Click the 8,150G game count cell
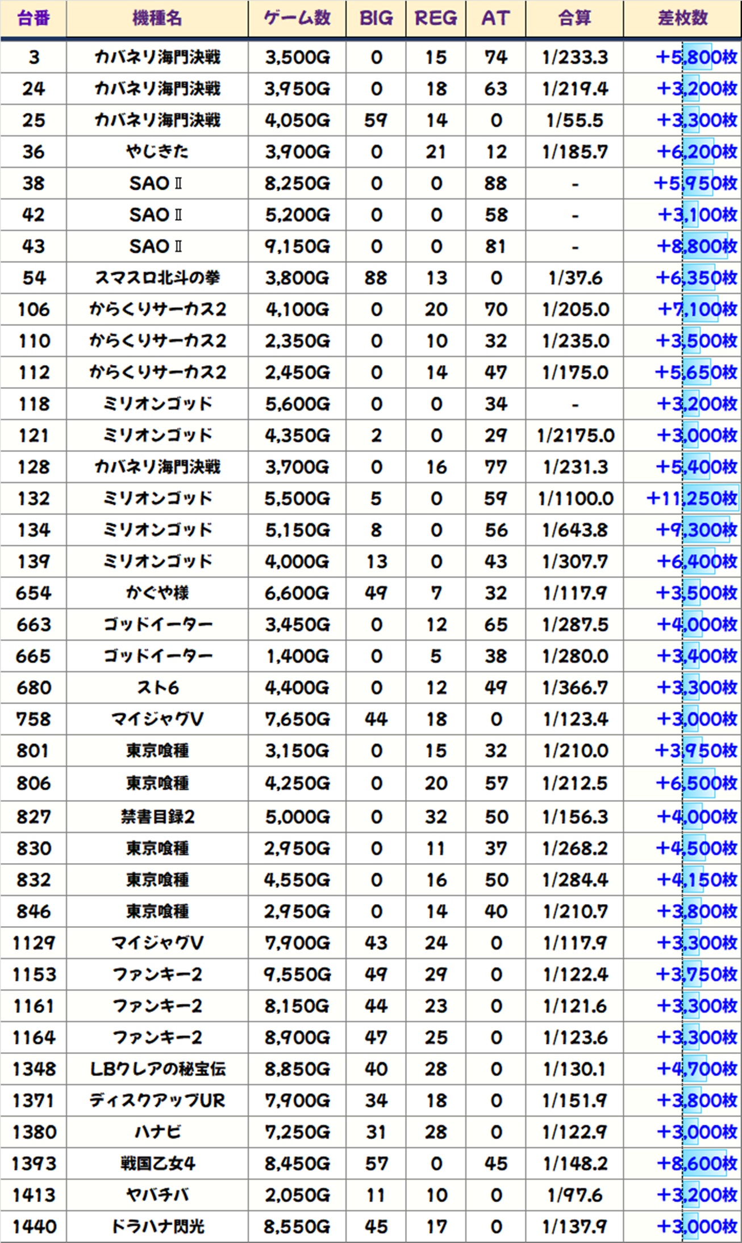The height and width of the screenshot is (1243, 742). tap(297, 1006)
